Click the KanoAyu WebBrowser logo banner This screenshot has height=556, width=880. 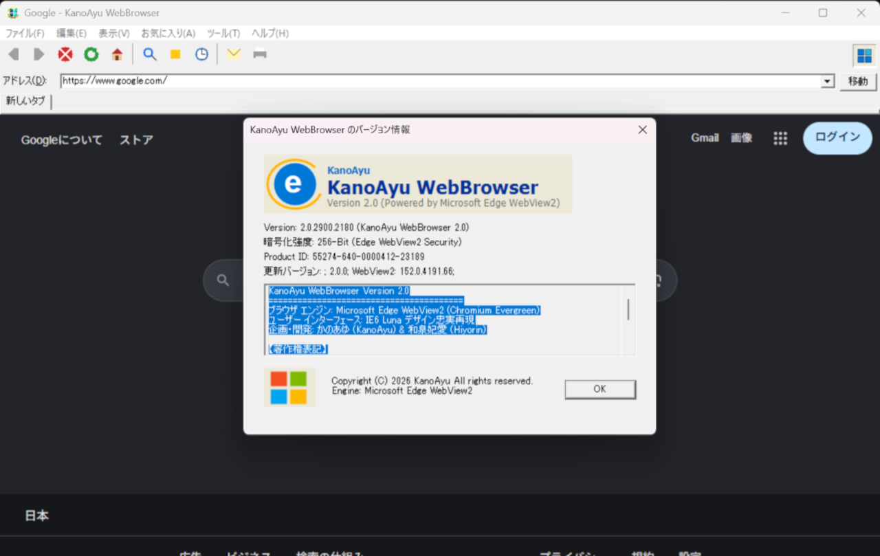coord(418,184)
